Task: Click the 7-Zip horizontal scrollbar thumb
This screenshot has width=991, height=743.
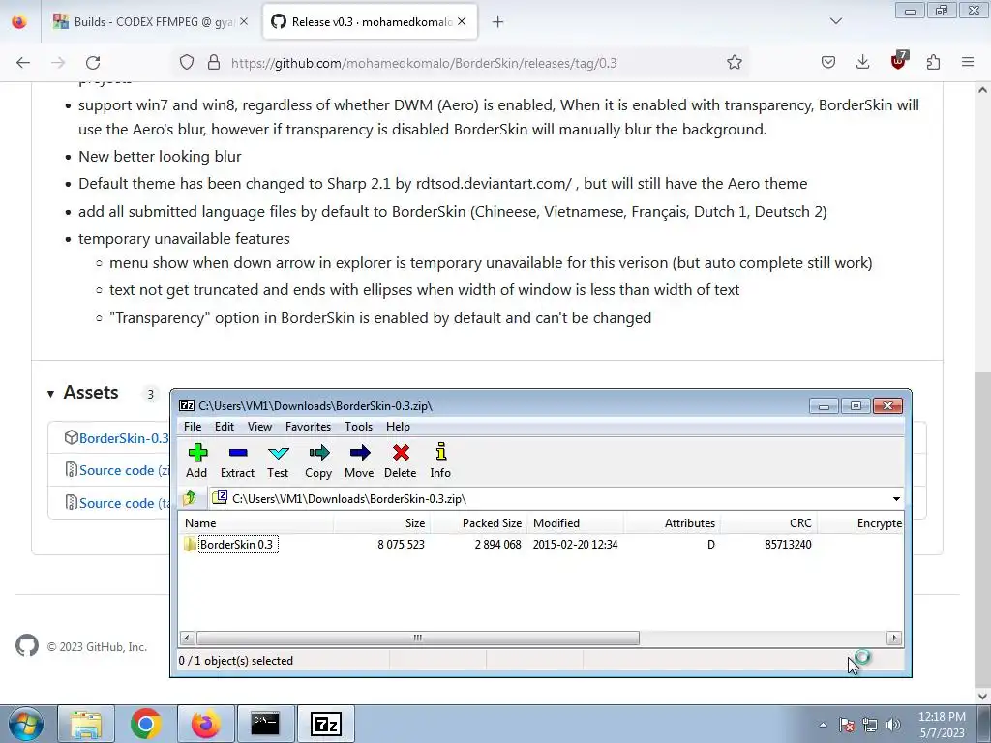Action: pos(418,639)
